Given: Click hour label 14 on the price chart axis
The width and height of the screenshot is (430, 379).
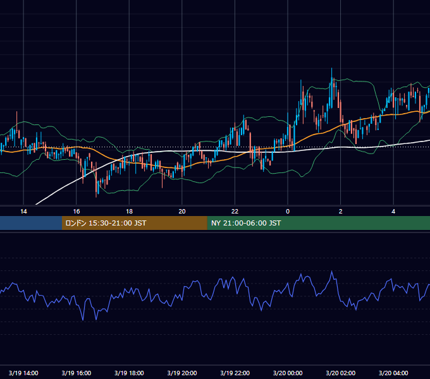Looking at the screenshot, I should click(23, 212).
